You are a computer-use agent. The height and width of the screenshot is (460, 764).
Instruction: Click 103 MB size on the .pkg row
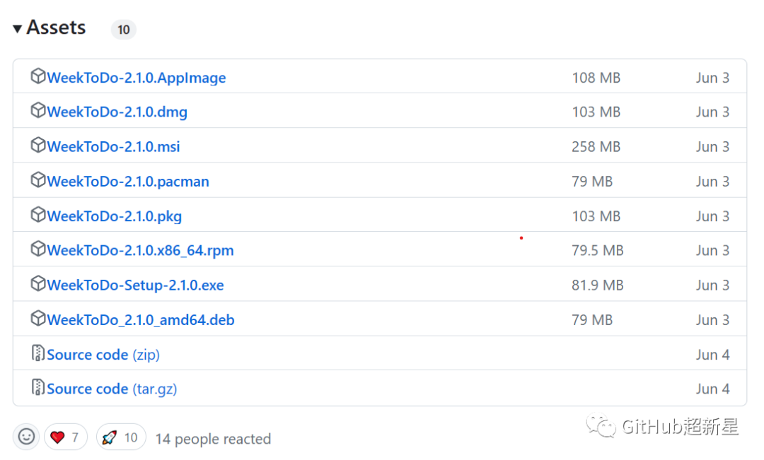[x=596, y=216]
